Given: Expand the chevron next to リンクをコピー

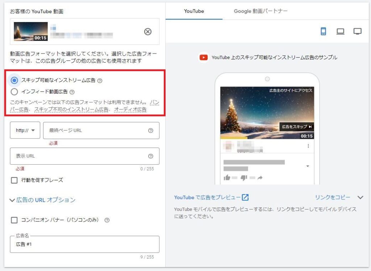Looking at the screenshot, I should pos(360,197).
